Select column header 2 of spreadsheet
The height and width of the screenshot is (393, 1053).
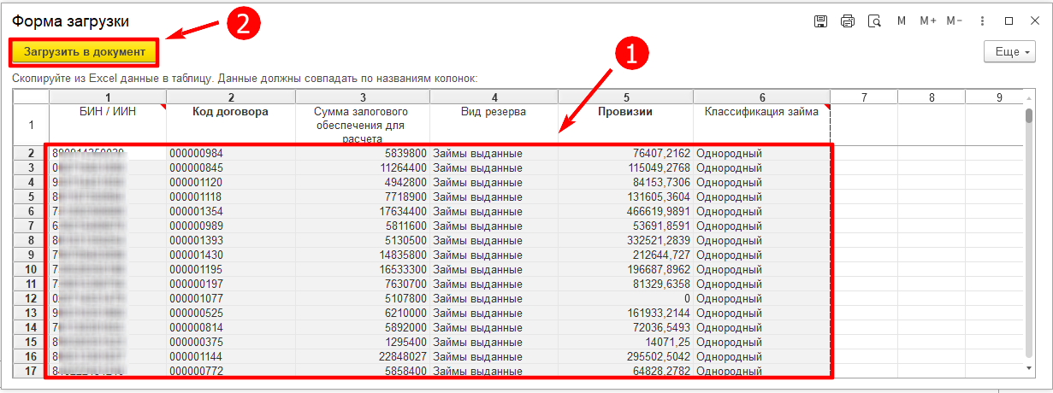pyautogui.click(x=231, y=97)
